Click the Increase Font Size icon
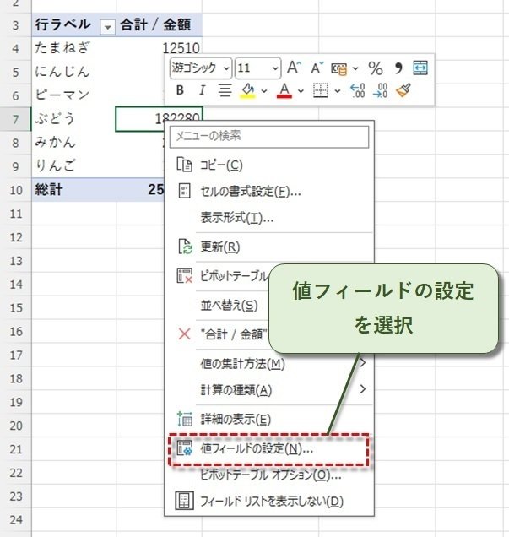The image size is (509, 537). pyautogui.click(x=294, y=68)
